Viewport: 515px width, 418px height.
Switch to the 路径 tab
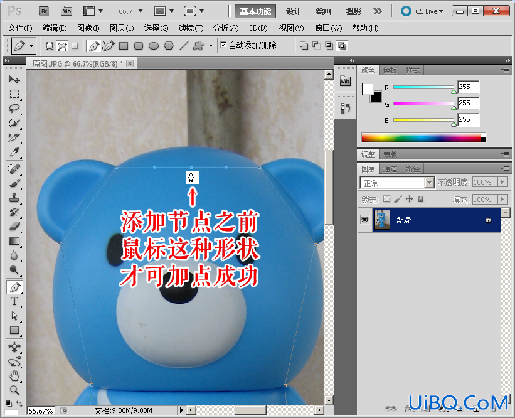[412, 169]
